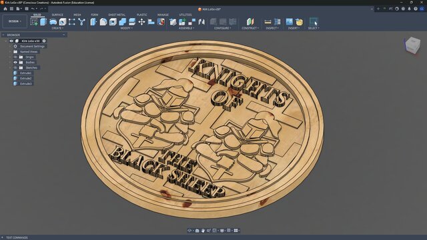Expand the Text Commands panel

coord(2,237)
